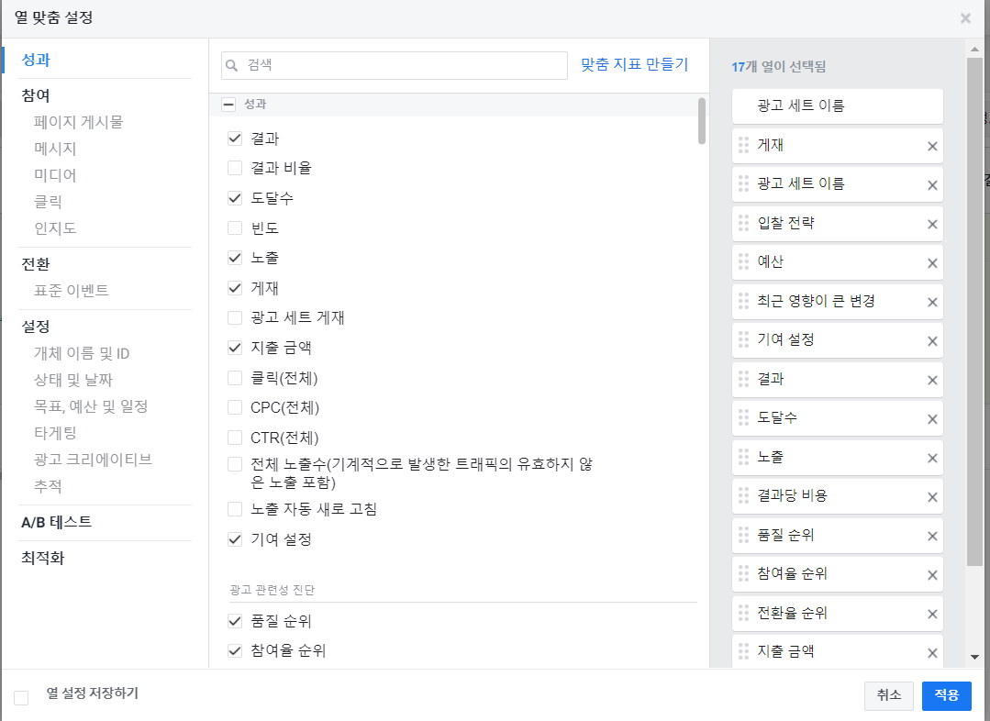Open the 최적화 category in sidebar
990x721 pixels.
43,558
